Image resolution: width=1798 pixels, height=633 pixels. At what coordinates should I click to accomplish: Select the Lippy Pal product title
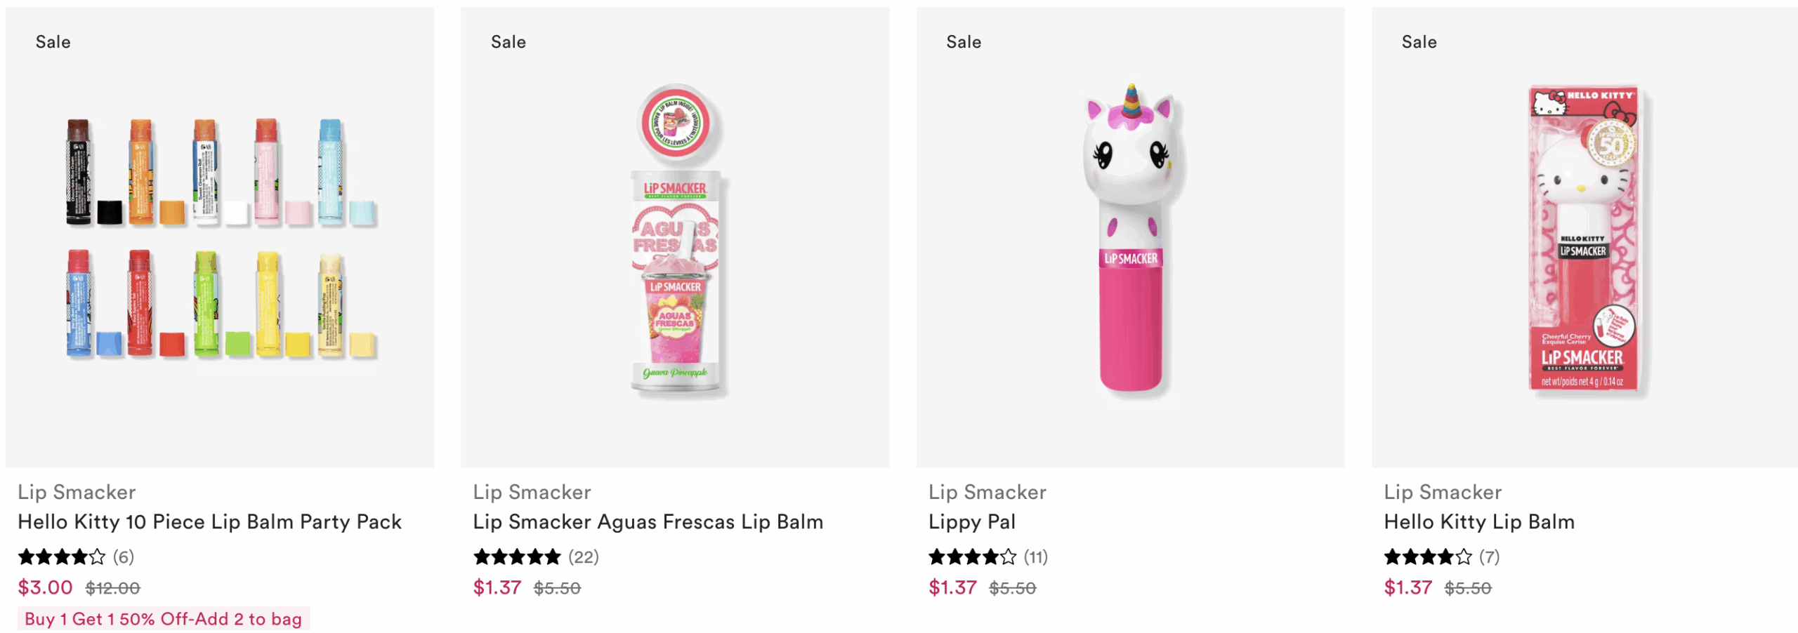click(x=971, y=522)
